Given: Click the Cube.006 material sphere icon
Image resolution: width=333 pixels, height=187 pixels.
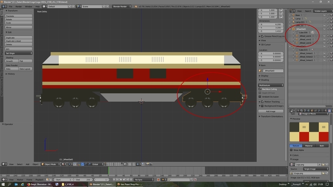Looking at the screenshot, I should (x=313, y=32).
